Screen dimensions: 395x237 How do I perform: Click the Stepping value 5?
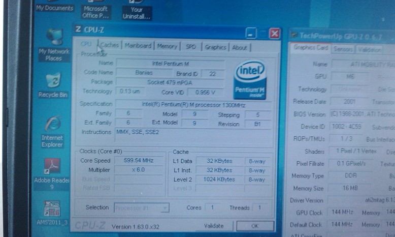(258, 115)
